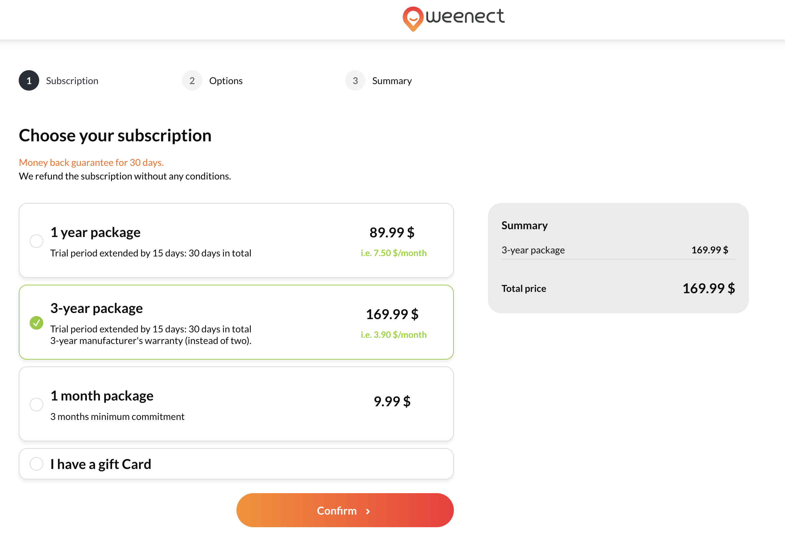Viewport: 785px width, 534px height.
Task: Select the 1 year package radio button
Action: click(36, 241)
